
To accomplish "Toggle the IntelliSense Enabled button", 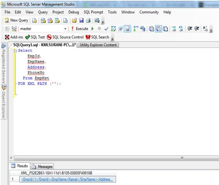I will (x=127, y=29).
